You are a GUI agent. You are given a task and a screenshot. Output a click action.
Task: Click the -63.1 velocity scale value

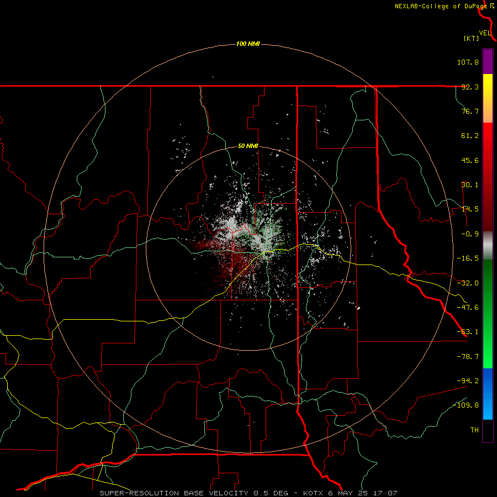point(468,332)
